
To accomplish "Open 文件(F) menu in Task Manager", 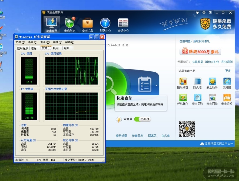I will (20, 42).
